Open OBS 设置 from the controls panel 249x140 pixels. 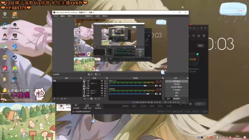tap(176, 93)
